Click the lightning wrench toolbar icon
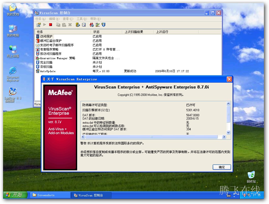The image size is (269, 204). (x=78, y=25)
